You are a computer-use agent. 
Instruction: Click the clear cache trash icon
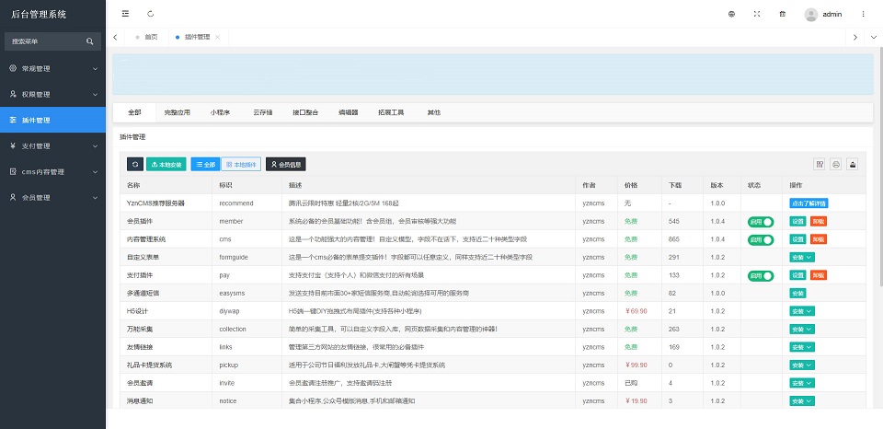tap(782, 14)
